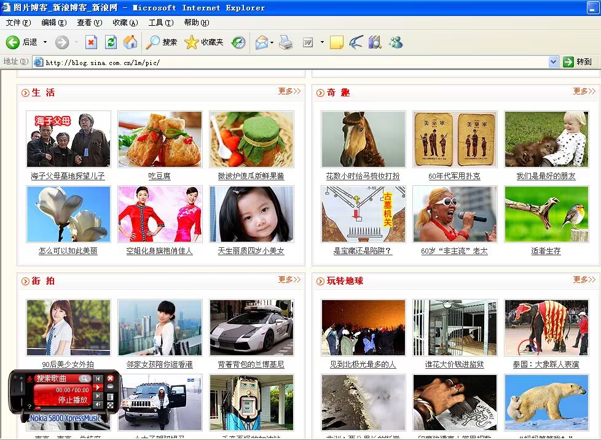601x440 pixels.
Task: Open the Edit icon dropdown arrow
Action: point(322,42)
